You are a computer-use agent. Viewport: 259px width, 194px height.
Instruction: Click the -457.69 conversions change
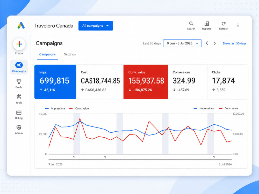click(x=183, y=90)
